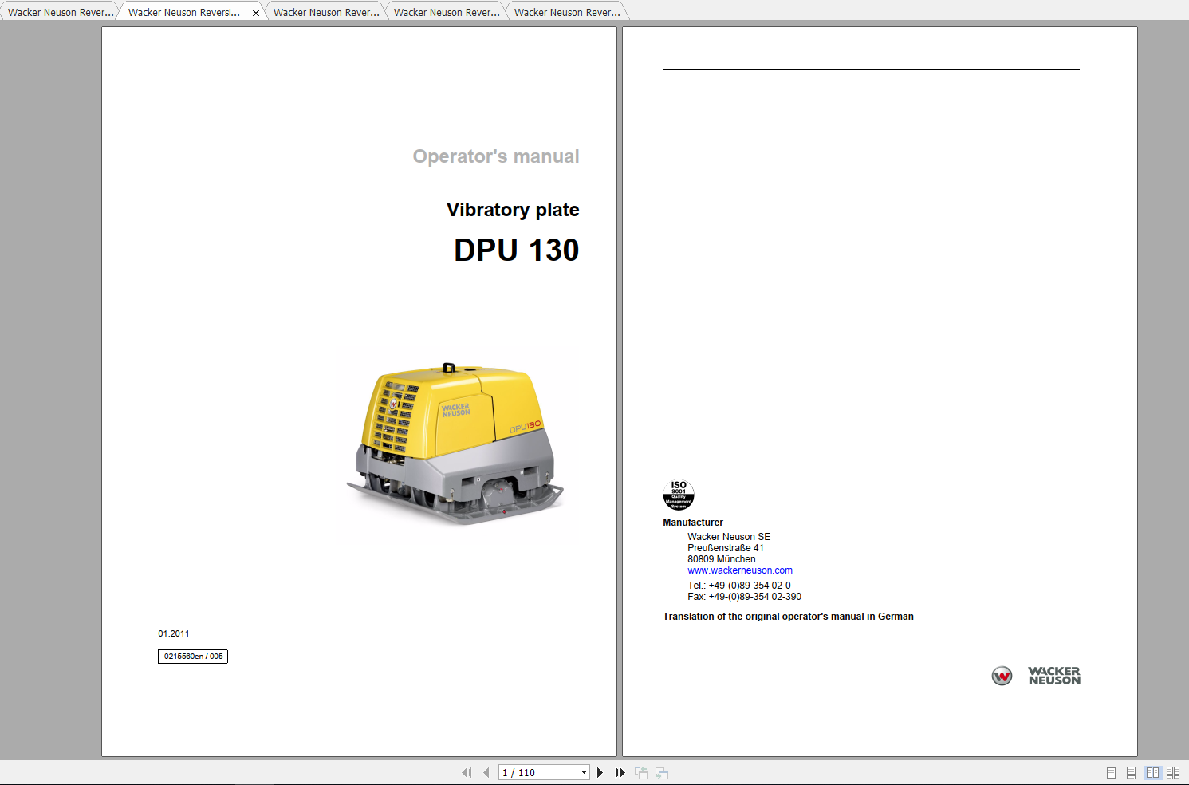This screenshot has width=1189, height=785.
Task: Click the Preußenstraße 41 line
Action: 726,548
